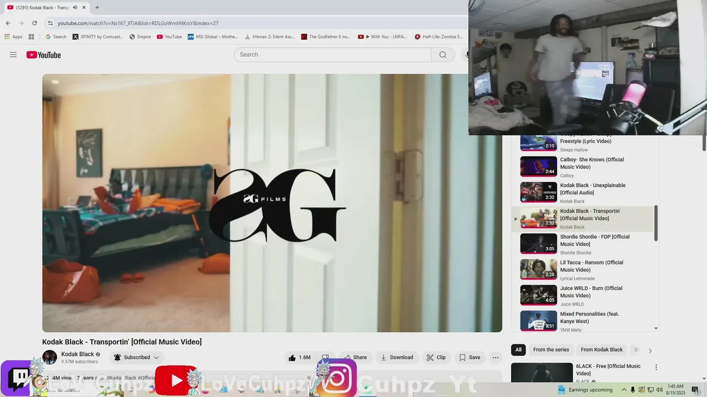This screenshot has width=707, height=397.
Task: Click the search magnifier button
Action: point(443,55)
